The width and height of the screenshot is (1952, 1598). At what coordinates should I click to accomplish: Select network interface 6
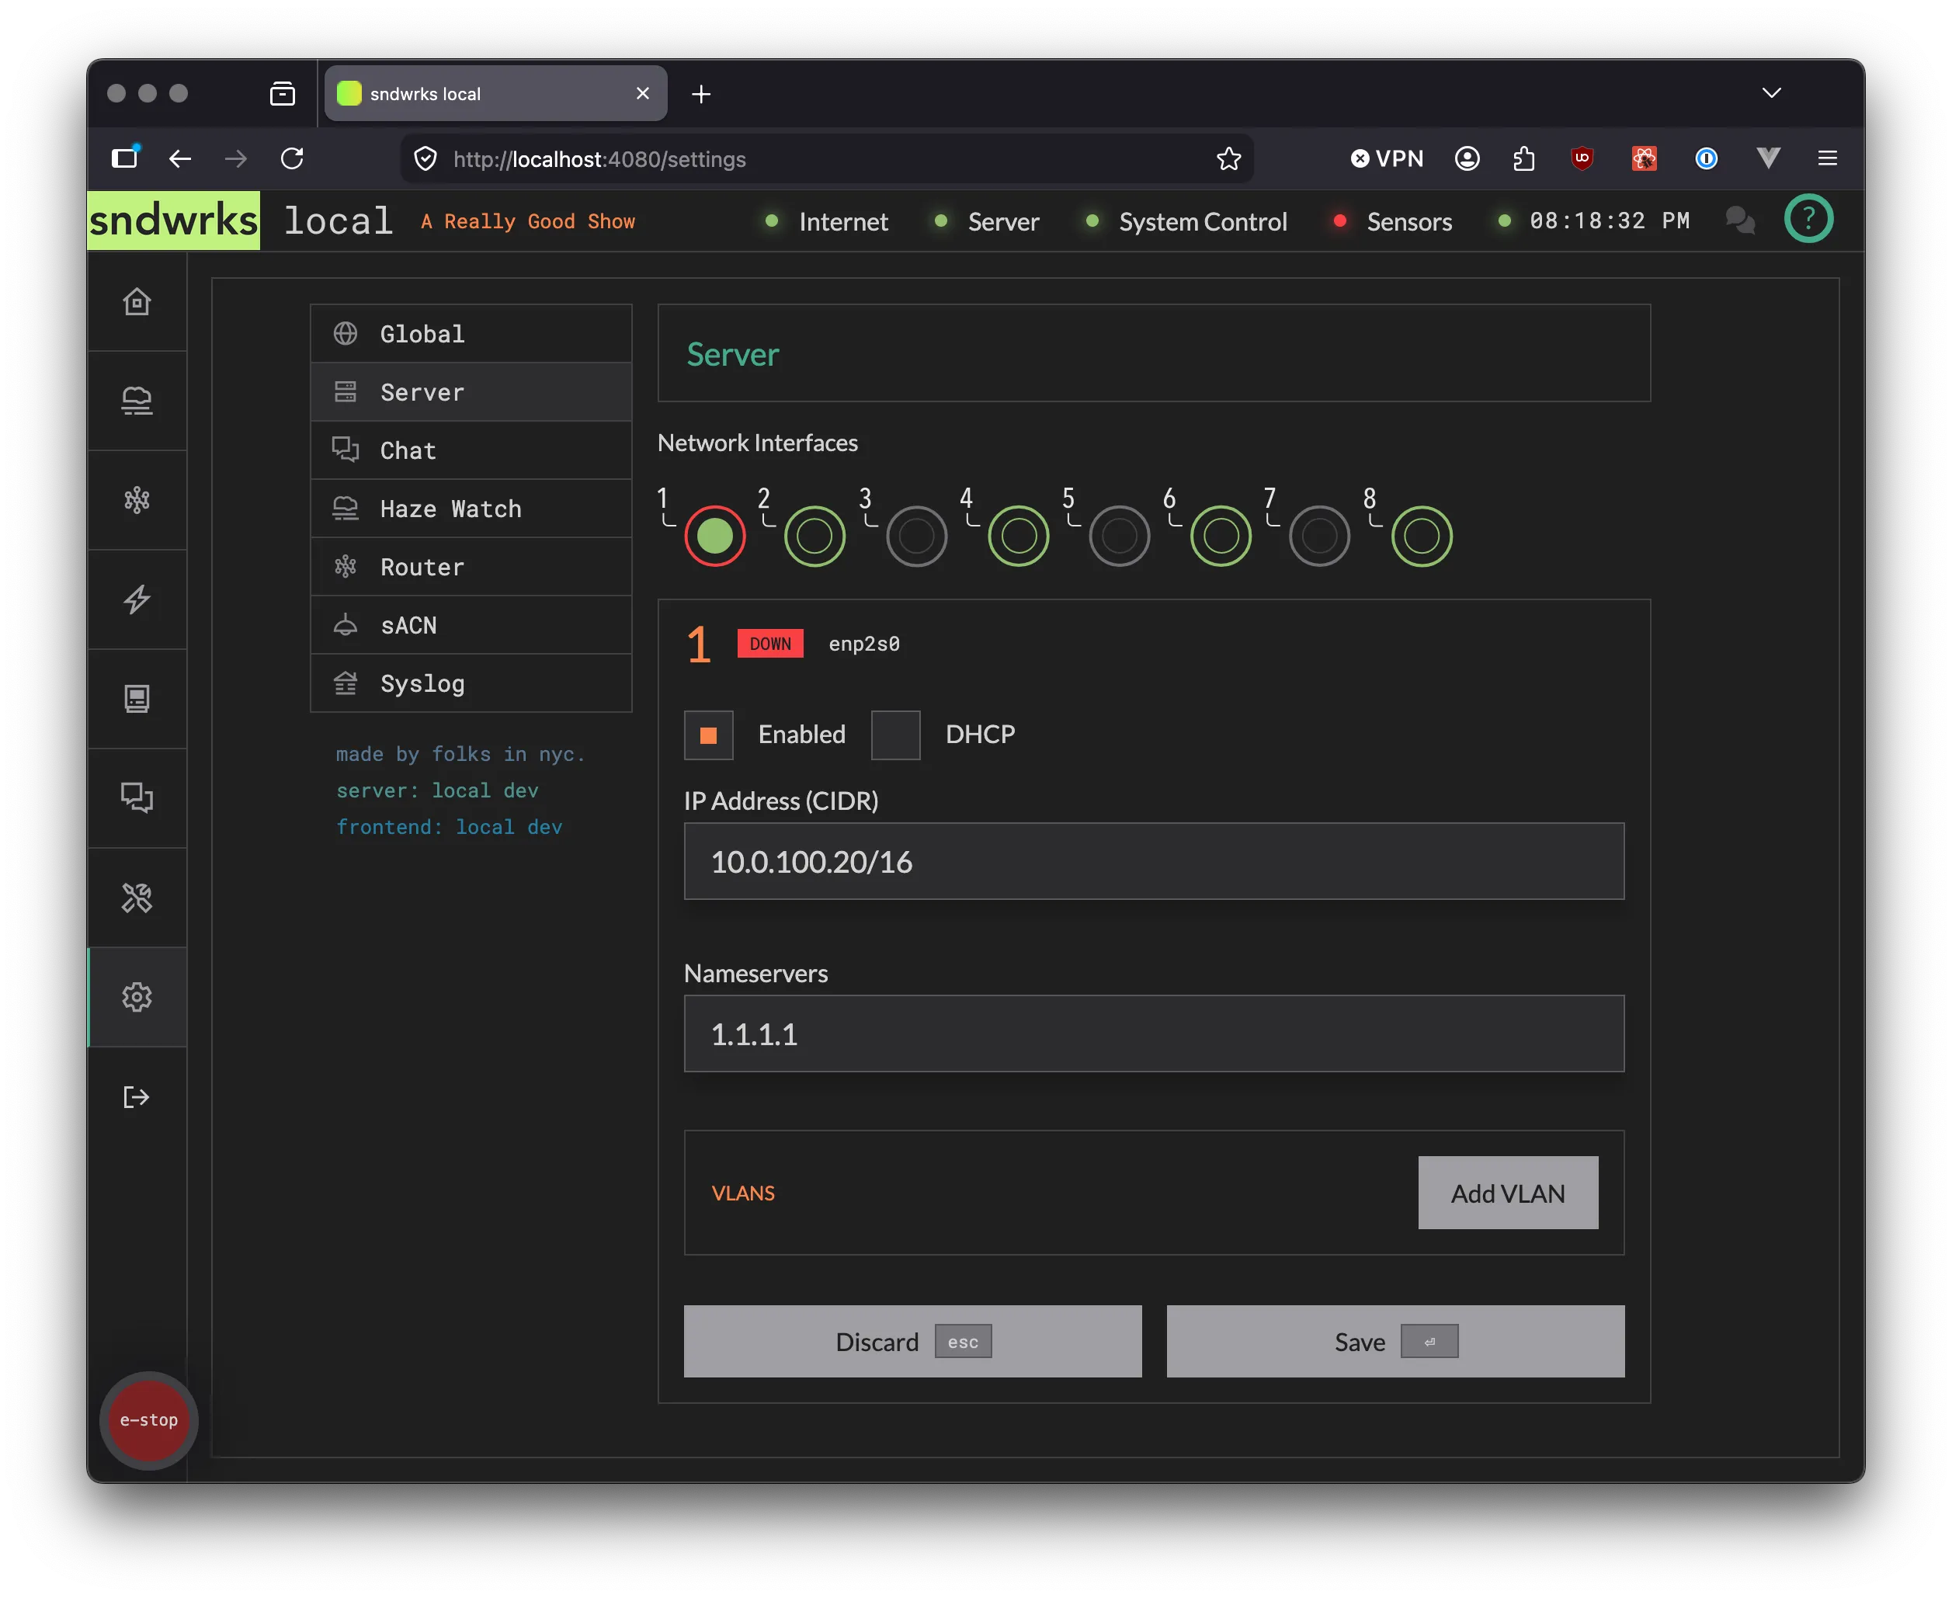pyautogui.click(x=1221, y=536)
